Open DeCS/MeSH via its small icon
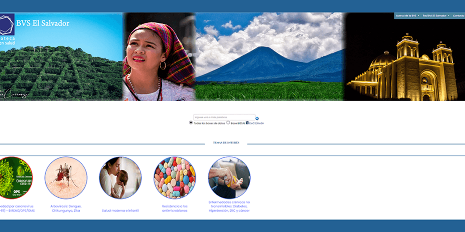Viewport: 465px width, 232px height. point(247,123)
